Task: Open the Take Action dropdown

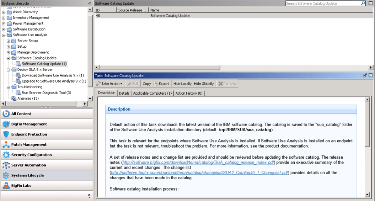Action: [x=109, y=84]
